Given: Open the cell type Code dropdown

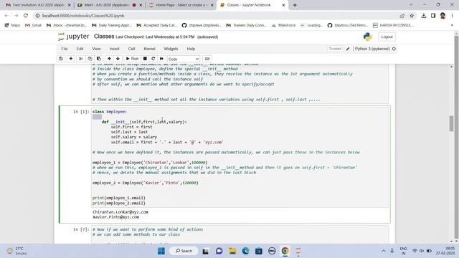Looking at the screenshot, I should tap(184, 59).
